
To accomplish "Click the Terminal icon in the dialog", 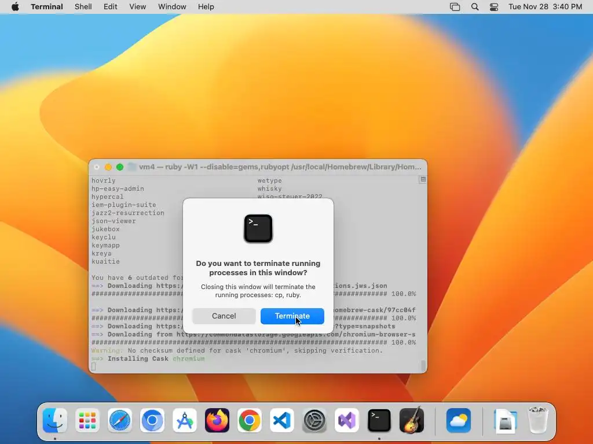I will pos(258,228).
